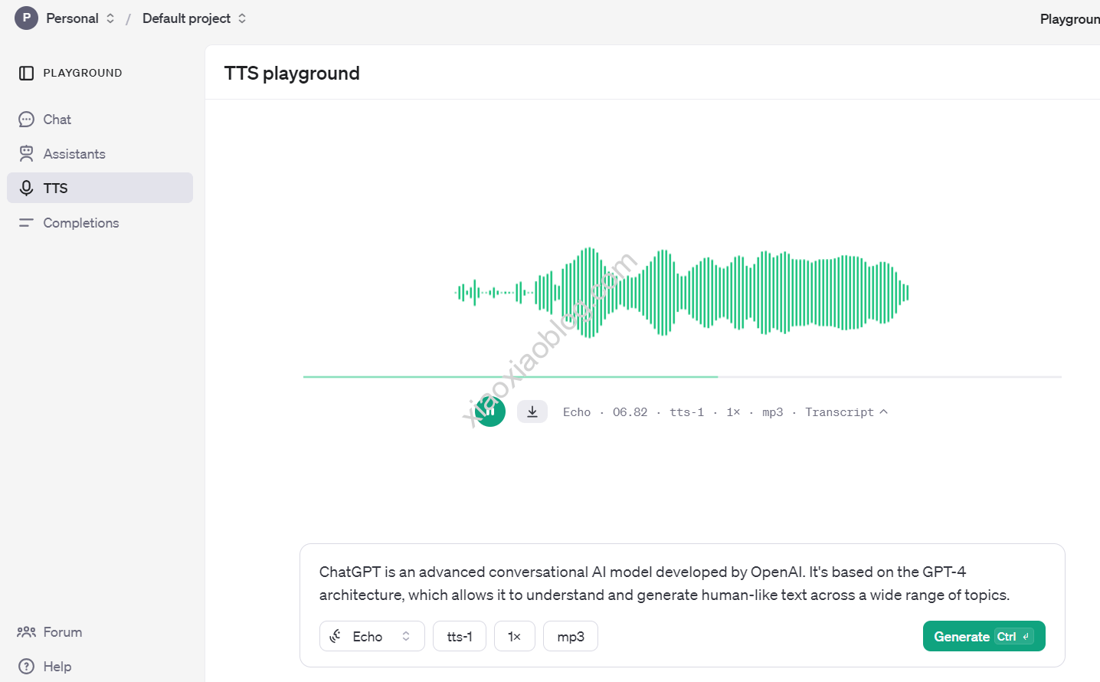This screenshot has height=682, width=1100.
Task: Click the Personal account avatar icon
Action: tap(26, 18)
